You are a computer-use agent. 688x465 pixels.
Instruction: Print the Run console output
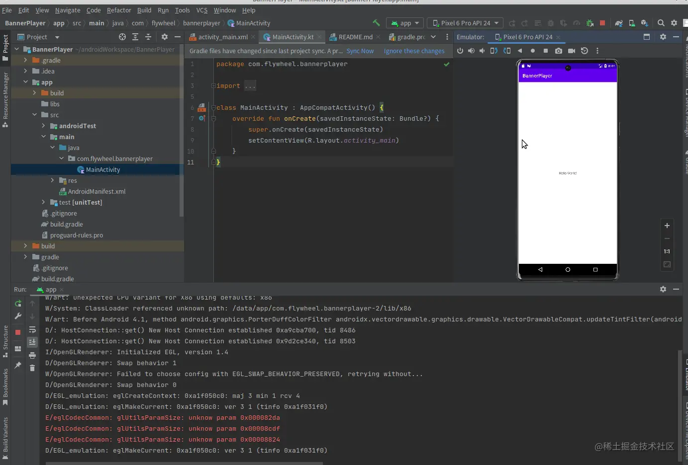[x=32, y=355]
